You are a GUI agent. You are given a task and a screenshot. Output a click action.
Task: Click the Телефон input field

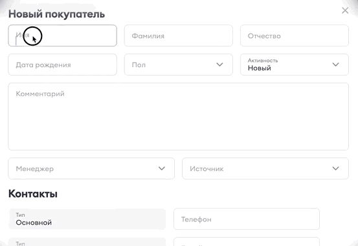tap(247, 219)
